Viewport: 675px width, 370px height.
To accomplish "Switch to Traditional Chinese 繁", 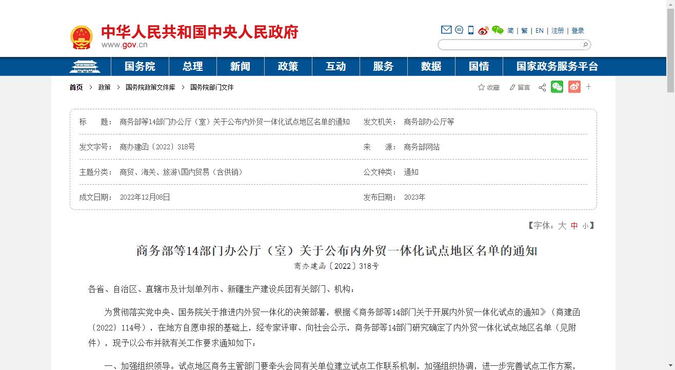I will pyautogui.click(x=524, y=31).
